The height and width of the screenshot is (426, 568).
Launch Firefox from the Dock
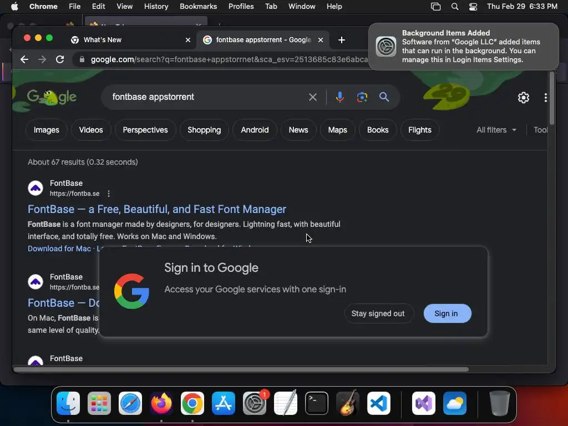pyautogui.click(x=161, y=403)
